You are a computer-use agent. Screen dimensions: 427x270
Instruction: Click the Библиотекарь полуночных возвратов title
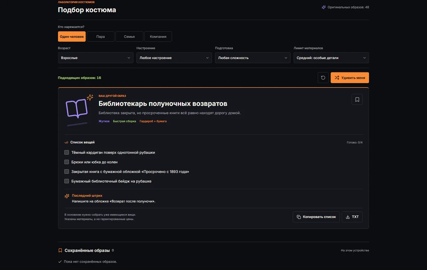163,104
